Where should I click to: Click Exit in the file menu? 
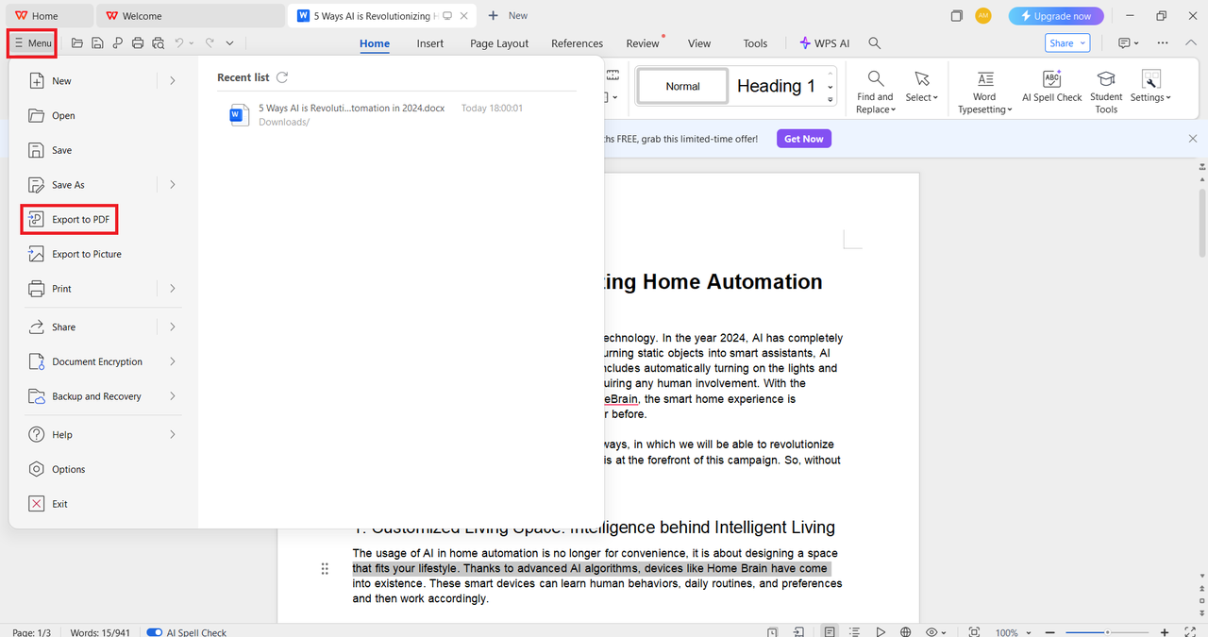(x=59, y=505)
